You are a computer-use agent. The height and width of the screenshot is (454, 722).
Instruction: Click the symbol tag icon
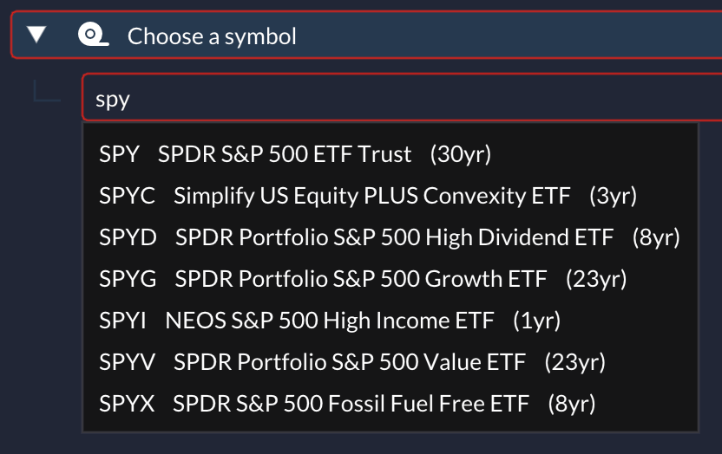[x=93, y=35]
